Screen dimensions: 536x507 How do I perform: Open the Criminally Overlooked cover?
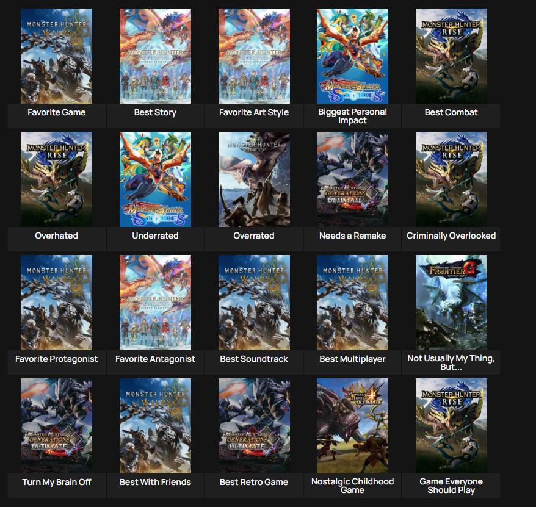(451, 179)
